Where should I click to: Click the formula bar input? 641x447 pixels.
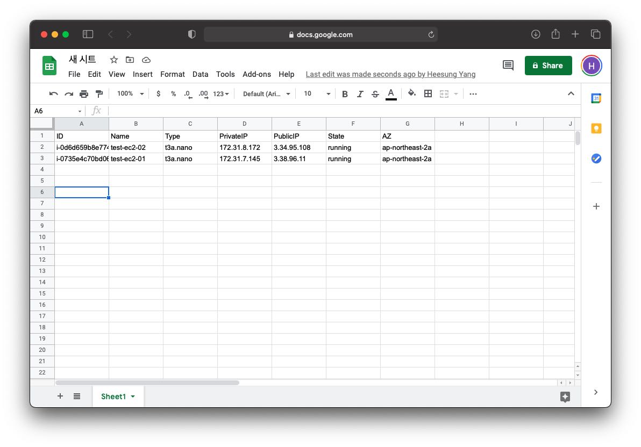[344, 111]
